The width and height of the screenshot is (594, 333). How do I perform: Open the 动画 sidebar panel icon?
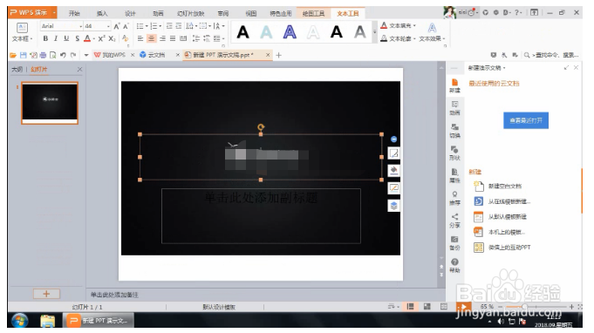click(x=454, y=108)
